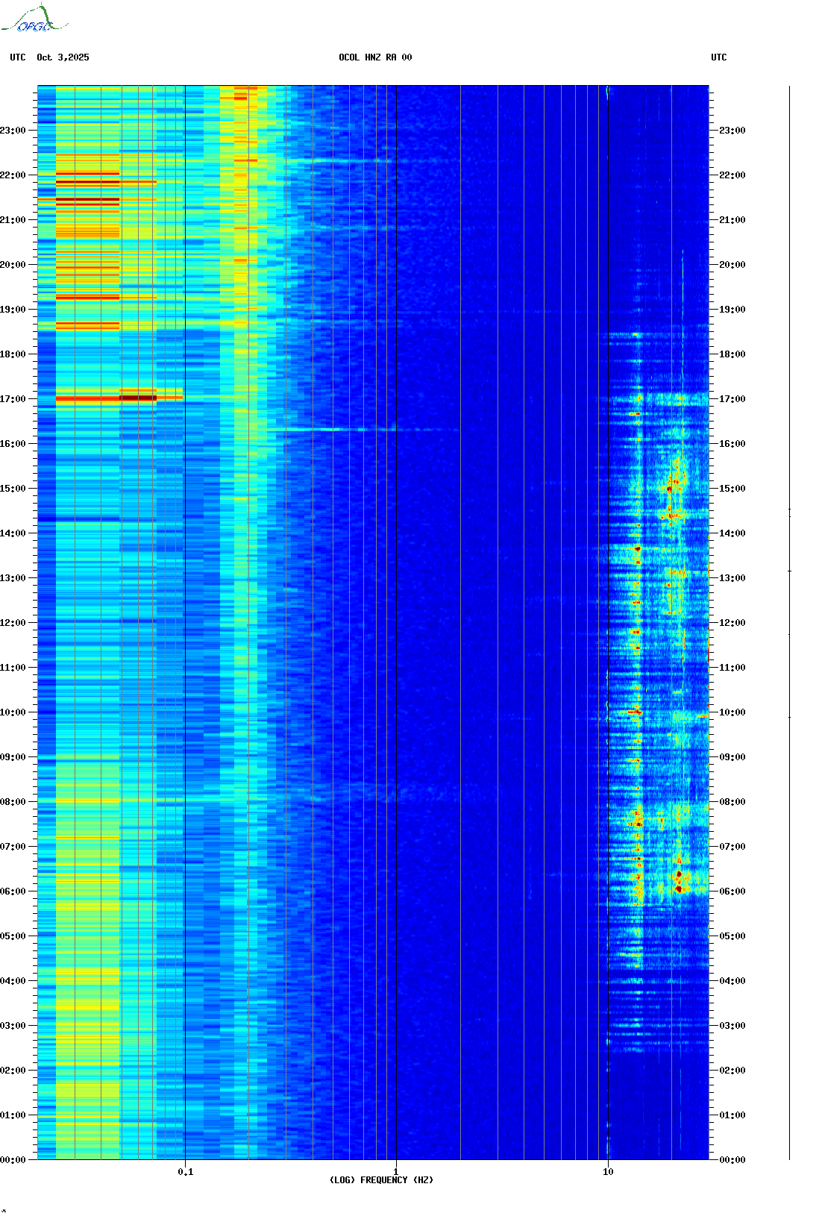Viewport: 822px width, 1219px height.
Task: Click the 1 Hz frequency tick label
Action: [395, 1172]
